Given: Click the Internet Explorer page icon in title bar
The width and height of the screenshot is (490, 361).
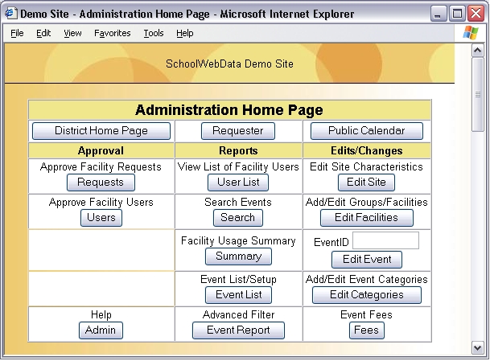Looking at the screenshot, I should coord(10,14).
